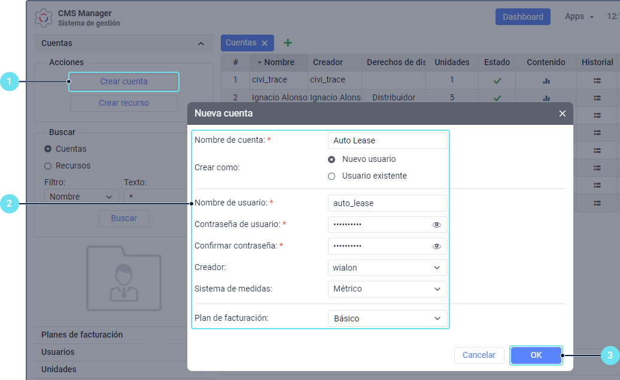The height and width of the screenshot is (380, 620).
Task: Show password in Contraseña de usuario field
Action: tap(436, 225)
